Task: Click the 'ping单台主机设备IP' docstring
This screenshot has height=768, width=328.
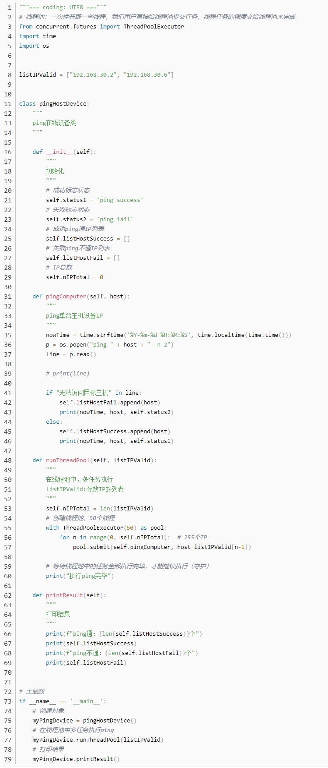Action: pyautogui.click(x=74, y=316)
